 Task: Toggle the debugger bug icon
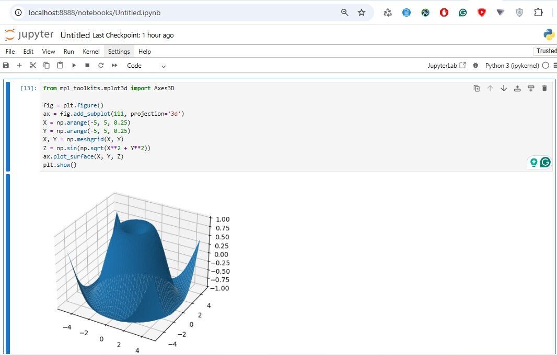tap(475, 66)
